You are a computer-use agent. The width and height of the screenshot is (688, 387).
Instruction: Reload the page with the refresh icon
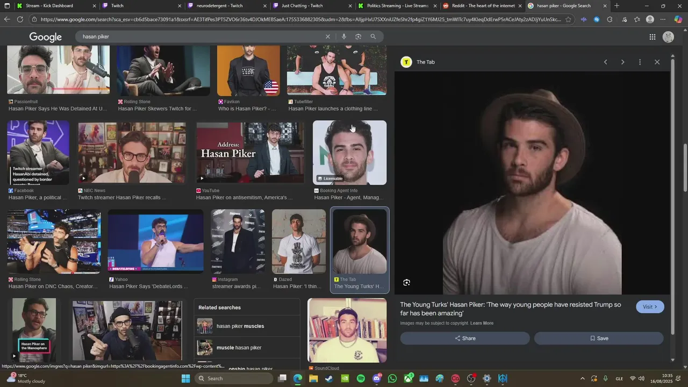(x=20, y=19)
